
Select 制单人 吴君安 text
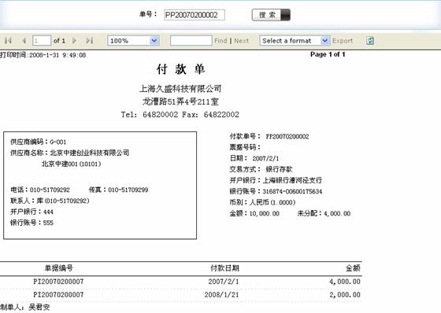tap(25, 307)
